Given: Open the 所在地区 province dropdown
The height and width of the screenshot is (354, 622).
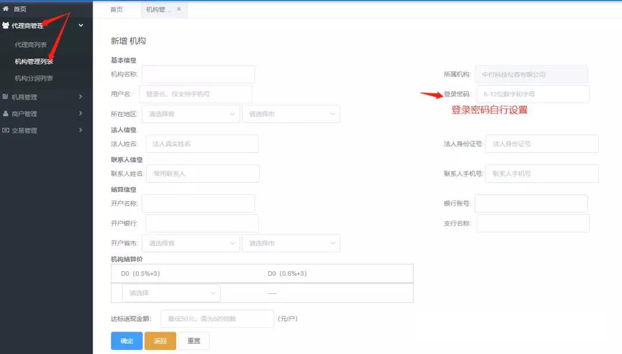Looking at the screenshot, I should click(x=190, y=114).
